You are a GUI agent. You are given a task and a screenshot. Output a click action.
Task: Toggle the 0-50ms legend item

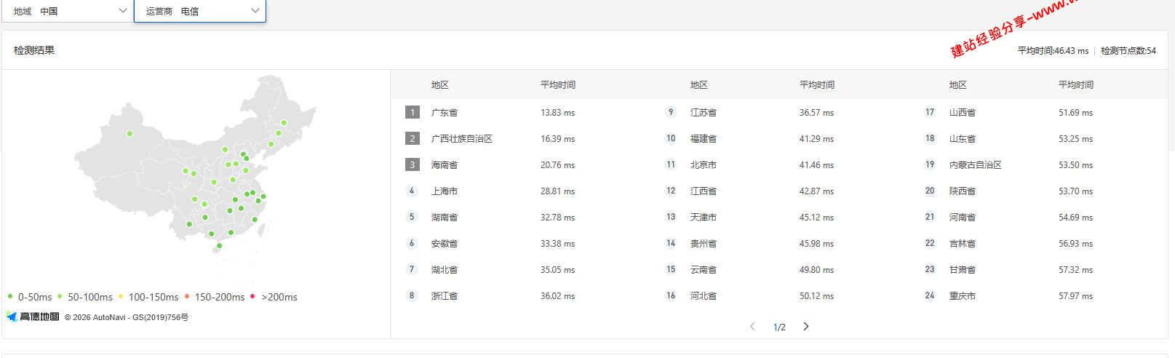[x=30, y=297]
